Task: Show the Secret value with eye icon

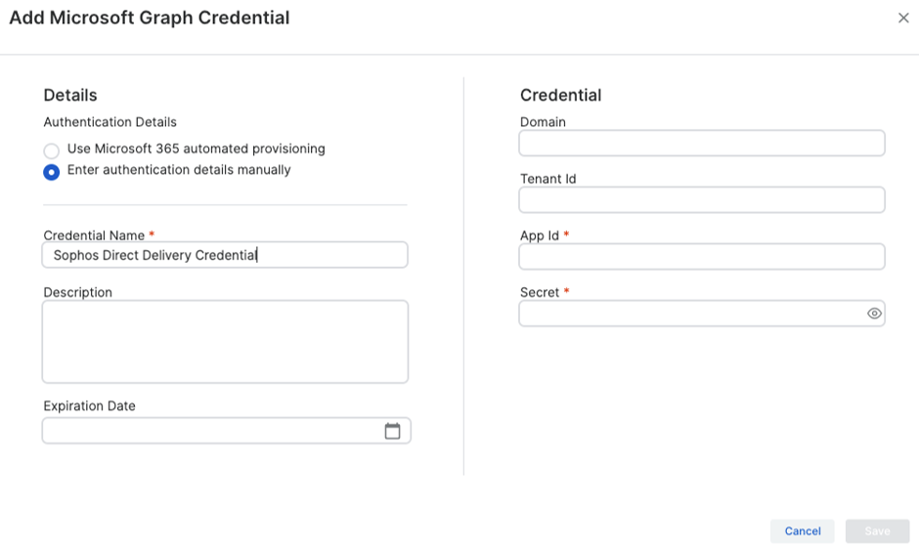Action: point(874,314)
